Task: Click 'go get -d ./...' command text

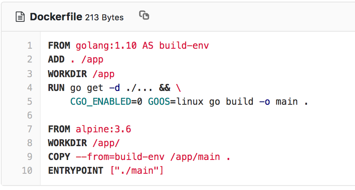Action: 111,88
